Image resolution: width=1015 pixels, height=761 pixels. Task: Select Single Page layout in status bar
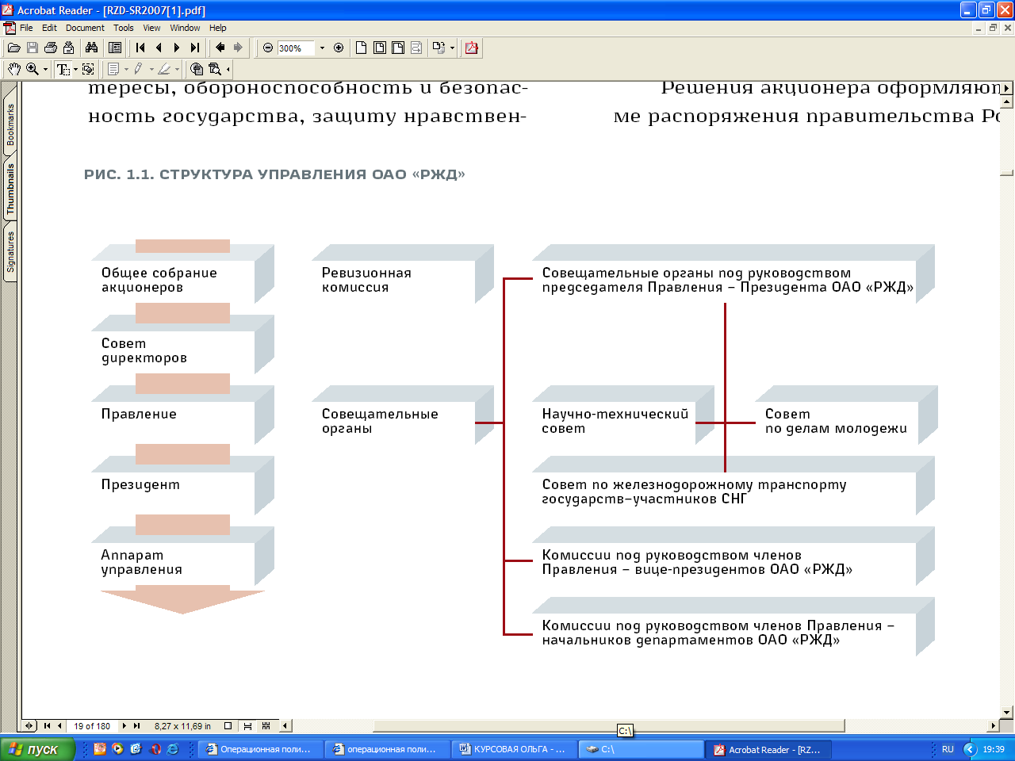[x=228, y=725]
